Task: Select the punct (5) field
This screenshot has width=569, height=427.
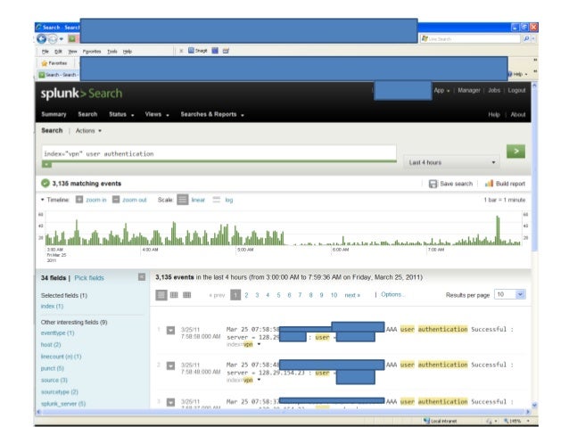Action: 53,368
